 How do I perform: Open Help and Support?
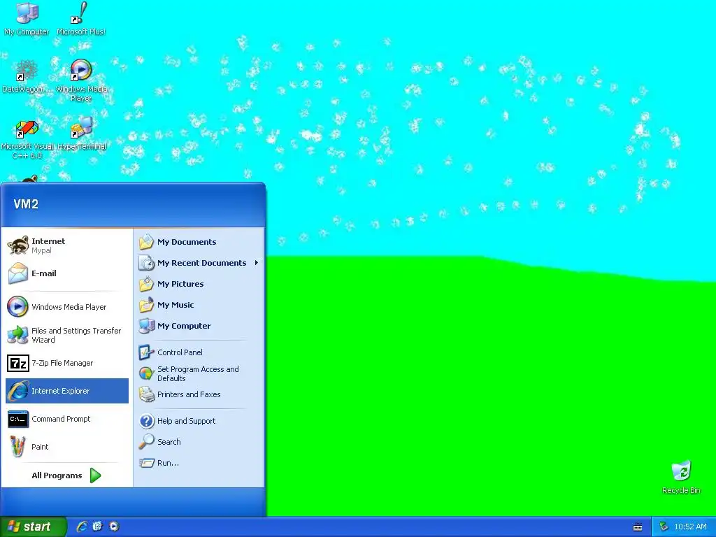(x=199, y=421)
